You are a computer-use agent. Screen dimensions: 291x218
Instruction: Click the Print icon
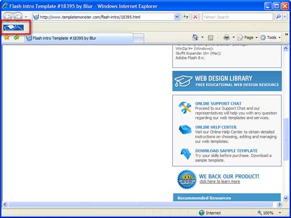click(226, 37)
